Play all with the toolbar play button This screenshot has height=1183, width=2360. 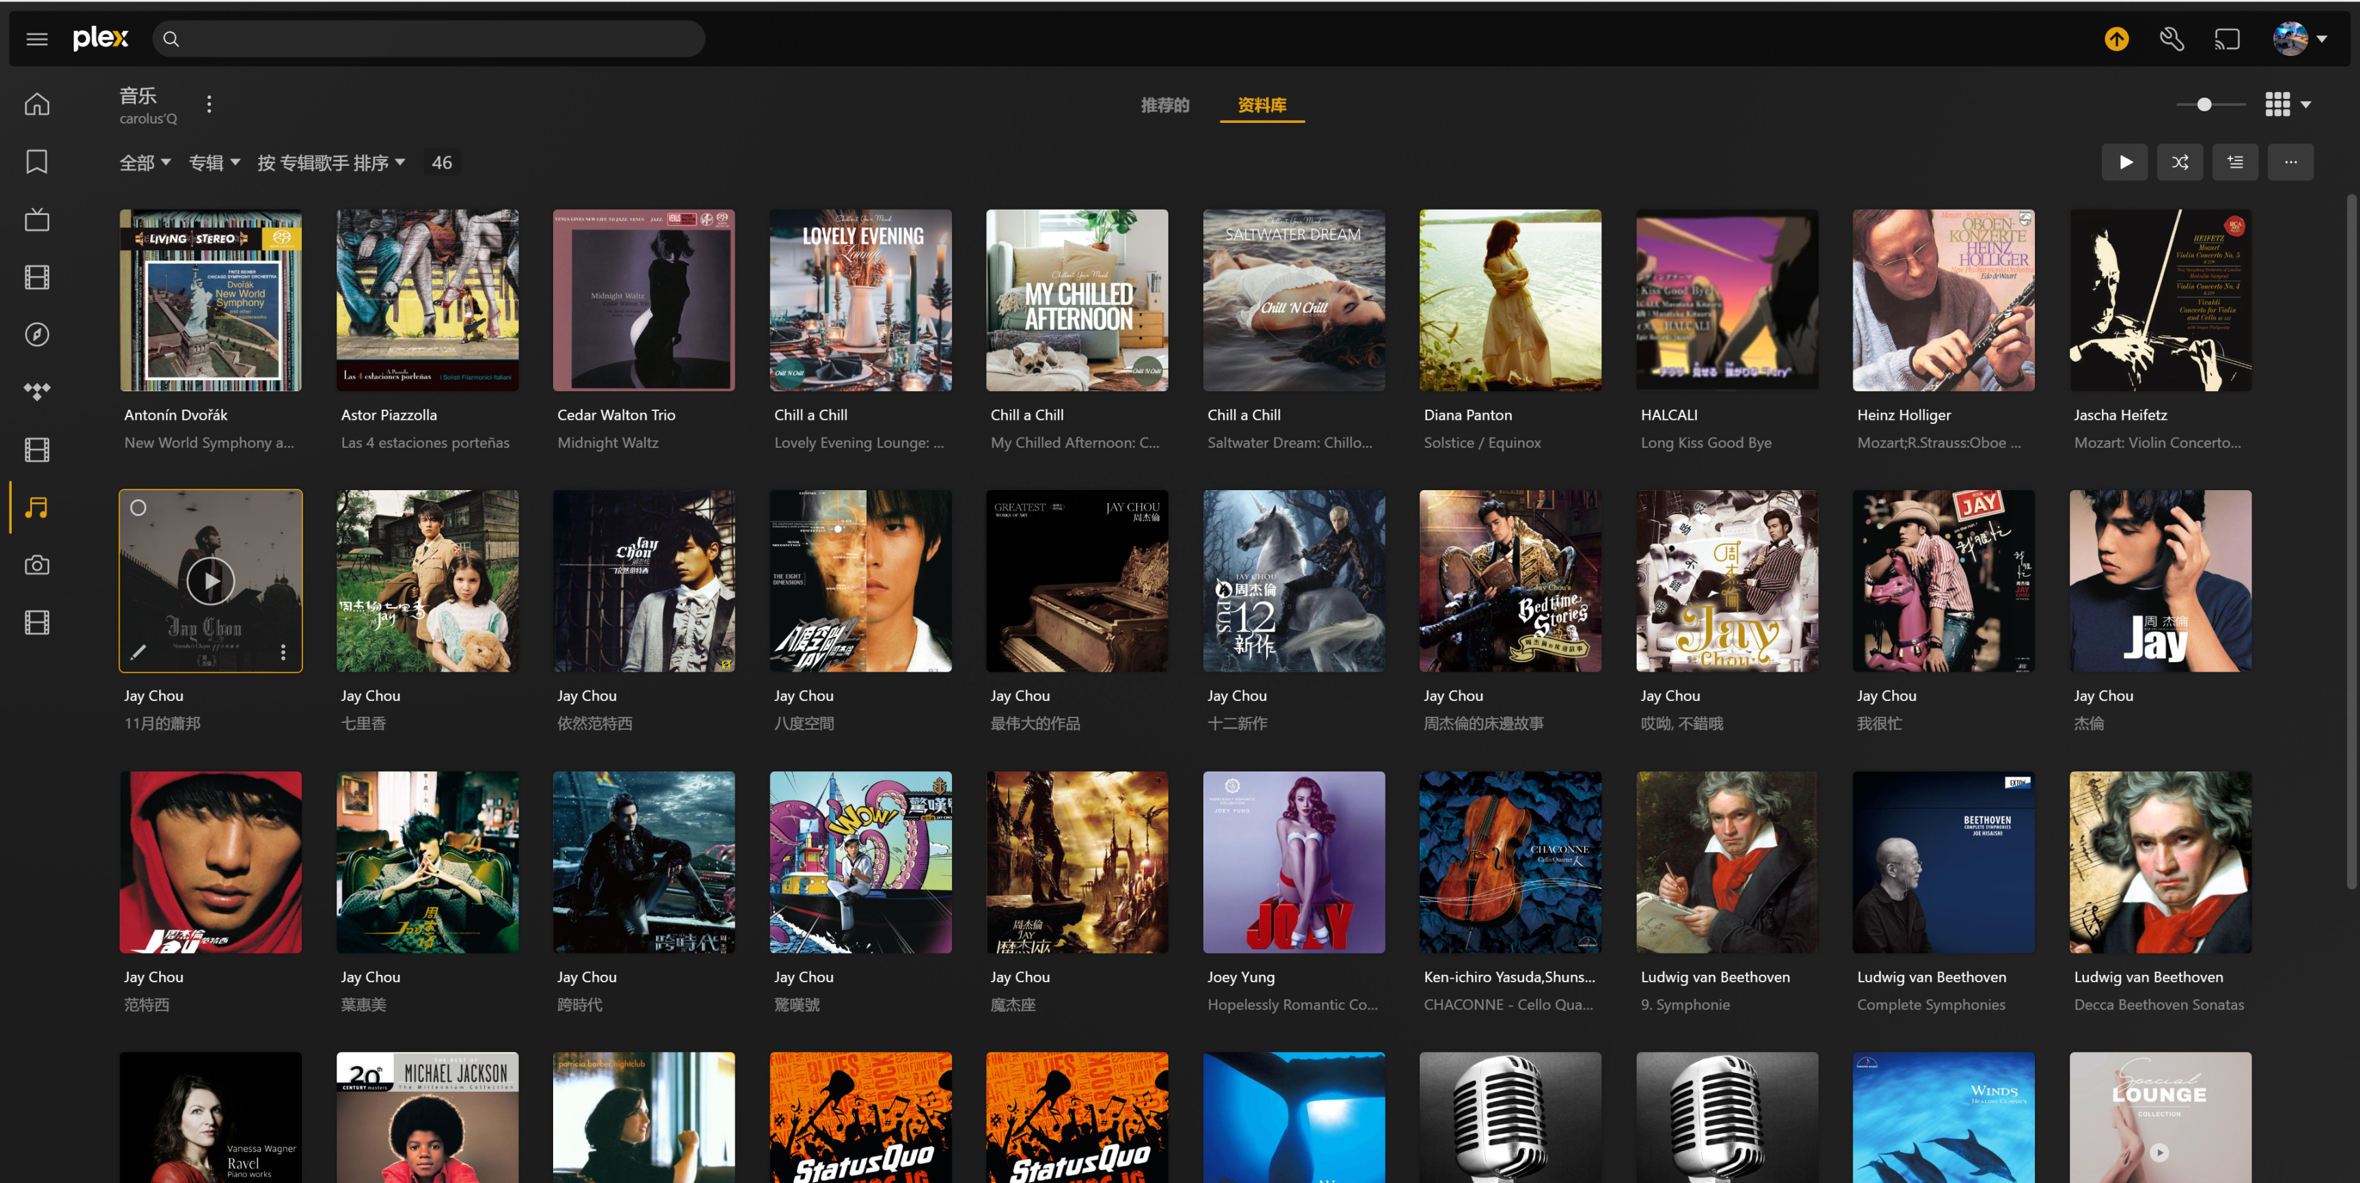(2124, 162)
